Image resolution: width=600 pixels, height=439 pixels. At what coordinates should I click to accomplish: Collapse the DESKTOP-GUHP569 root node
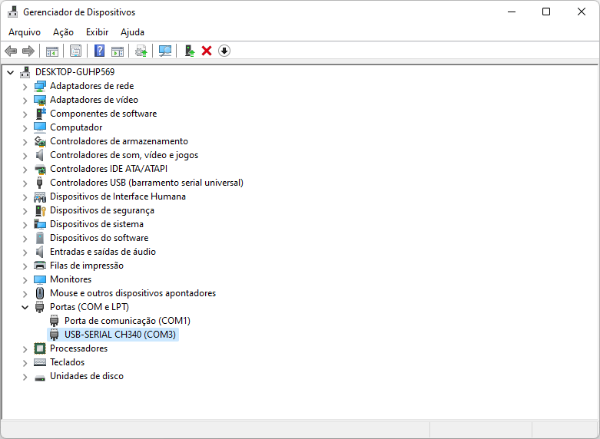[x=10, y=72]
